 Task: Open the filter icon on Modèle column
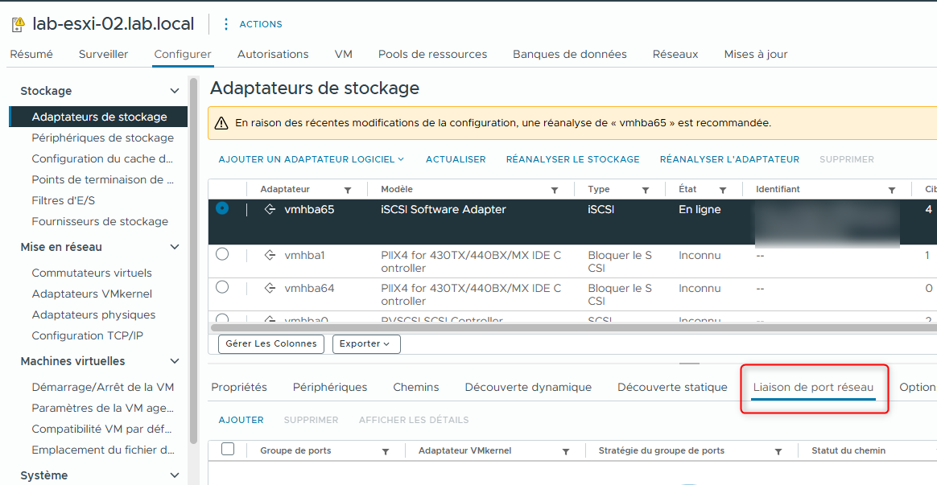[554, 188]
